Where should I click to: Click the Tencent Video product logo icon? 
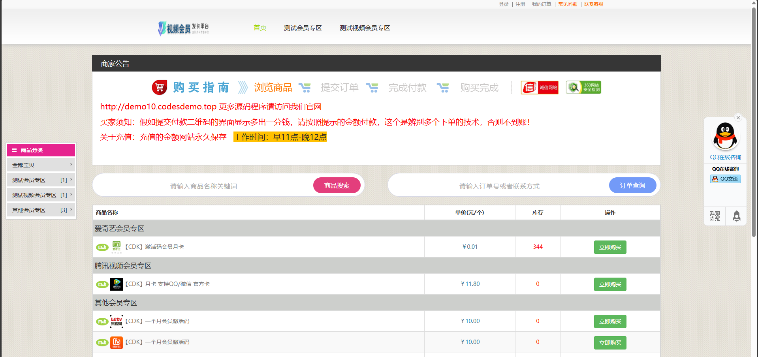[117, 284]
